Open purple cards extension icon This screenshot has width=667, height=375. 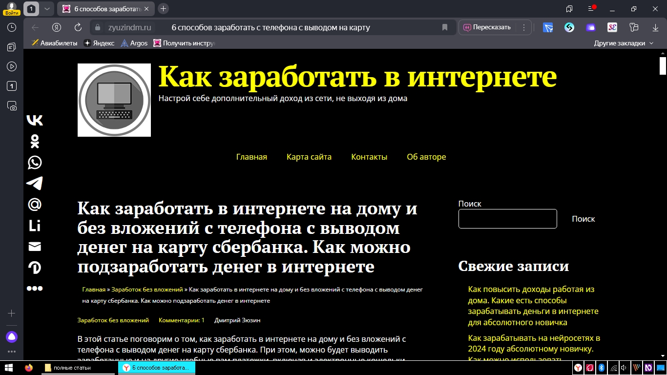(x=591, y=27)
